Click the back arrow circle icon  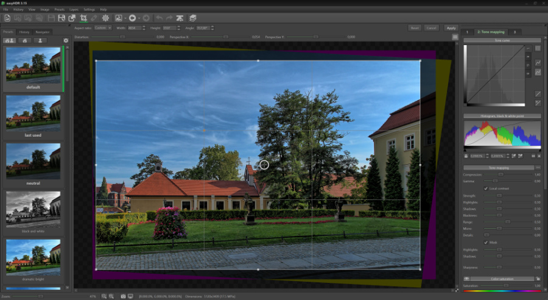click(x=133, y=18)
